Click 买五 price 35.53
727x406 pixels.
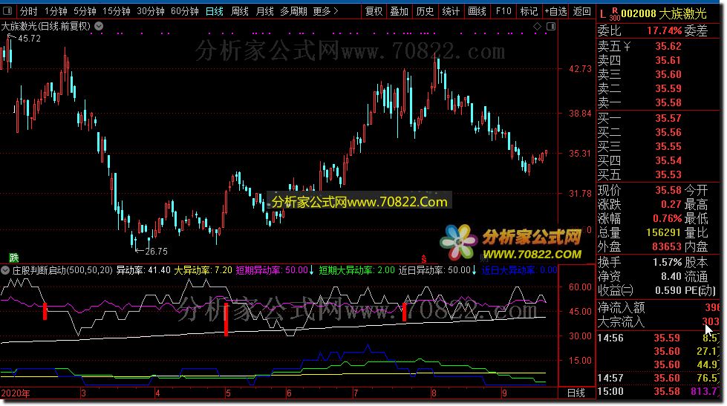[x=668, y=174]
